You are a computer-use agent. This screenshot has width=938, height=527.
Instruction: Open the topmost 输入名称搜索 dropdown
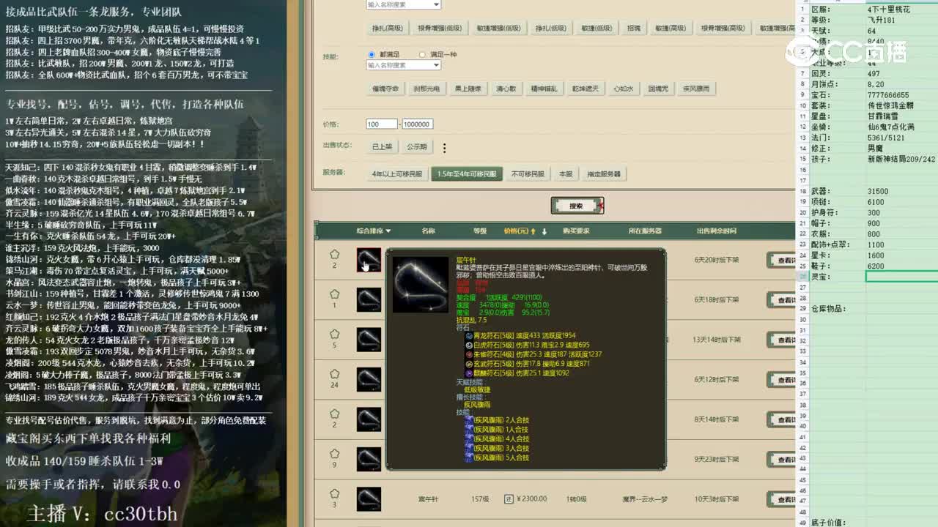402,4
